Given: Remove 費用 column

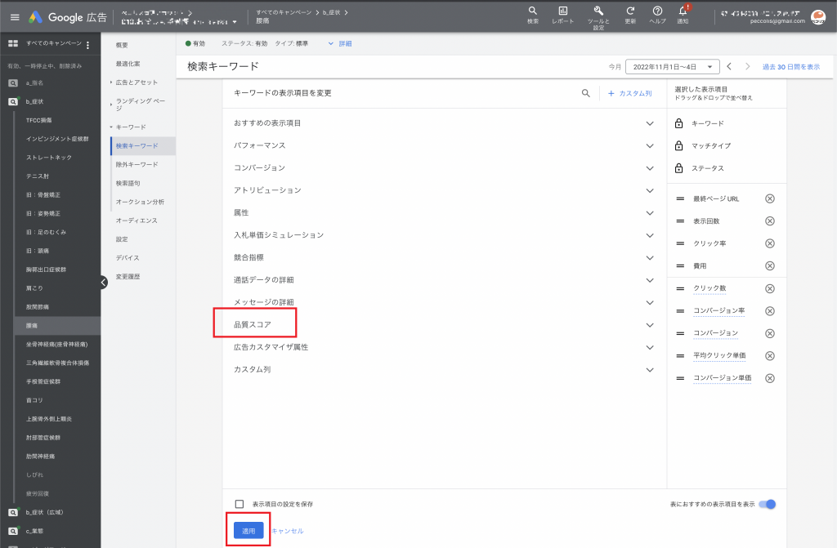Looking at the screenshot, I should click(770, 265).
